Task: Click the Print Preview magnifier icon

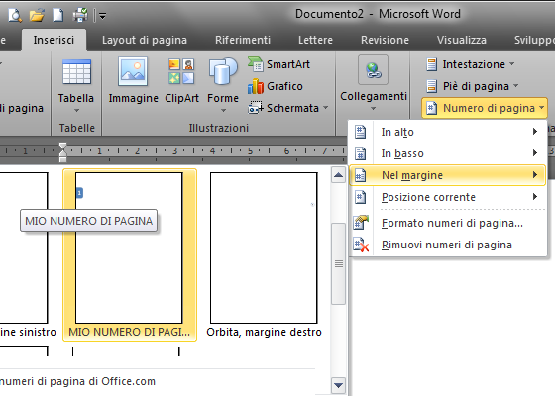Action: [15, 15]
